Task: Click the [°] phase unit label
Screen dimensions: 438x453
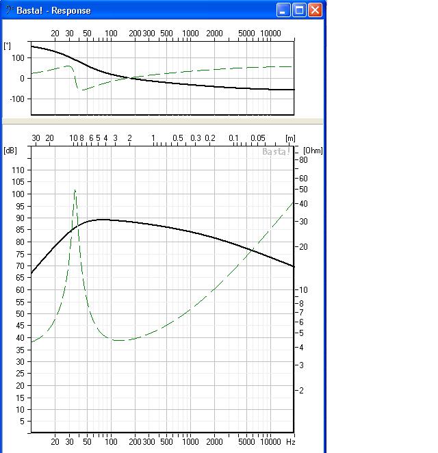Action: 8,46
